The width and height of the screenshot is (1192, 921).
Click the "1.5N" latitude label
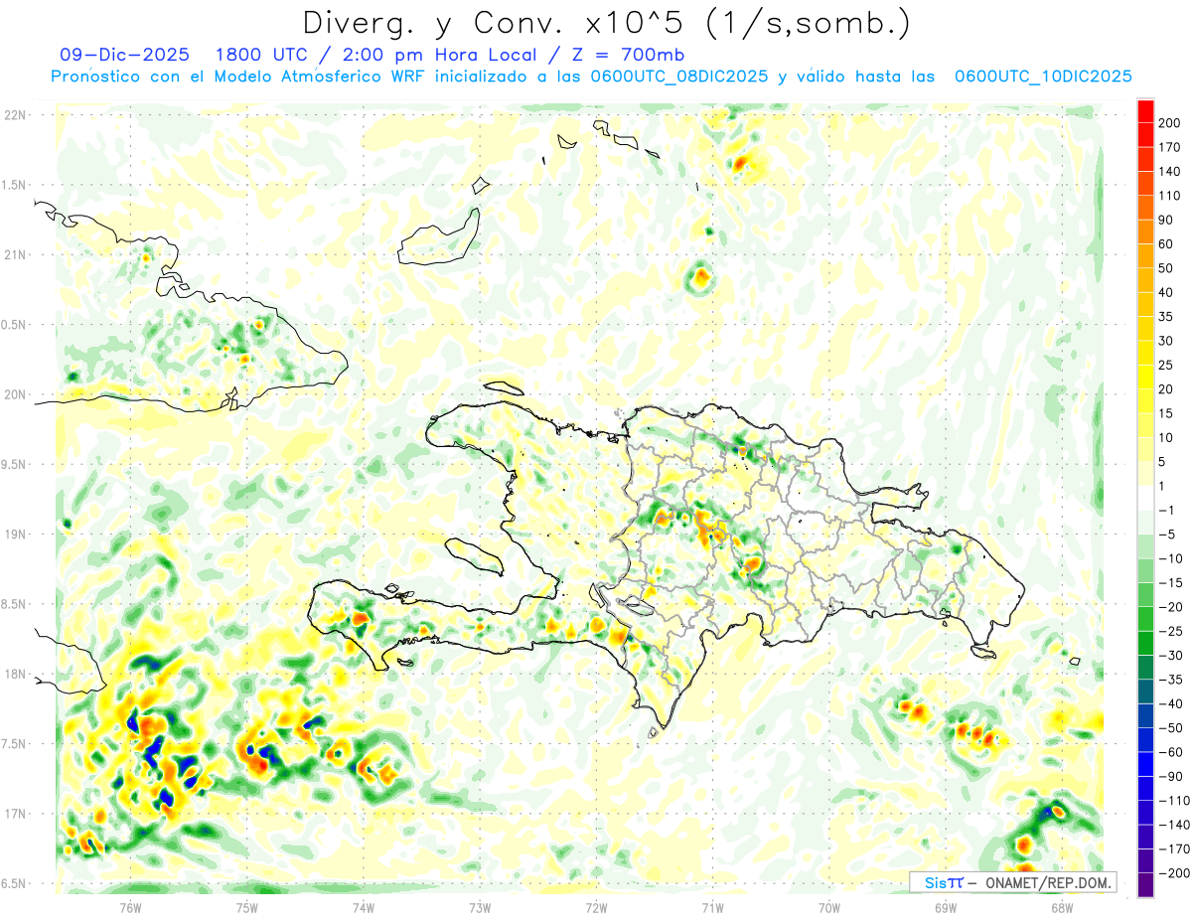[15, 185]
